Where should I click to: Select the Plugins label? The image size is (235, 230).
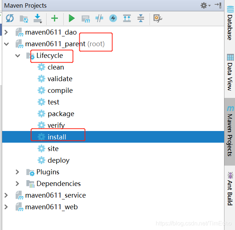(x=48, y=172)
